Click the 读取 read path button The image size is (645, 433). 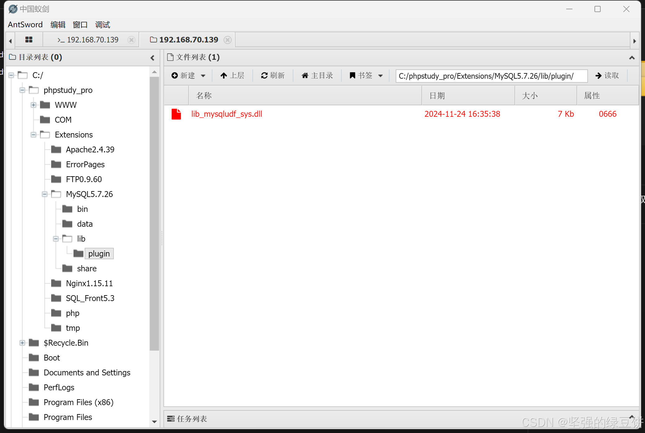click(607, 76)
